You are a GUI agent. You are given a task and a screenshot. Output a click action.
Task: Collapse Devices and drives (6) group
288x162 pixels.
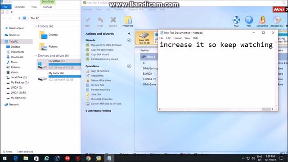(x=36, y=56)
